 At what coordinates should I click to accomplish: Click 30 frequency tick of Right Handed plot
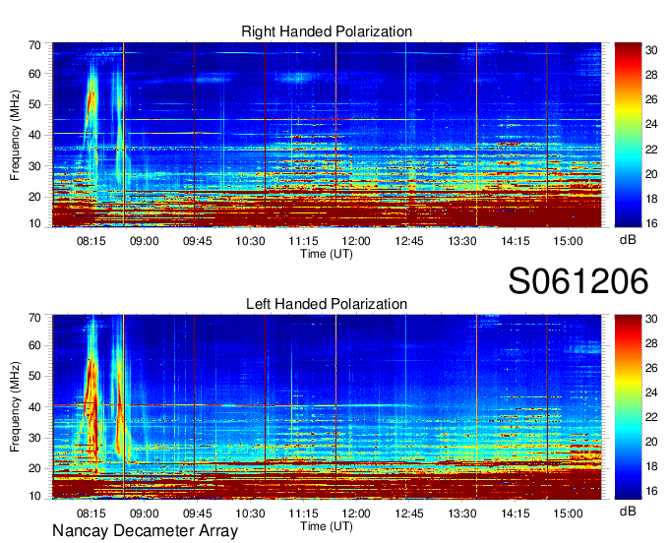(x=34, y=166)
